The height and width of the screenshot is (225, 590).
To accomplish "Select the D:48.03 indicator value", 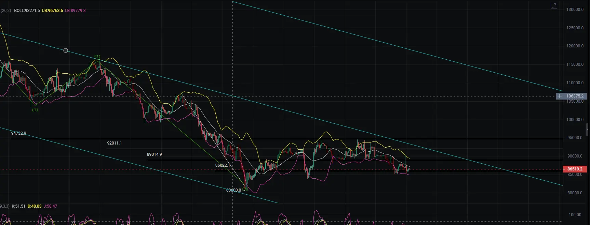I will pos(35,206).
